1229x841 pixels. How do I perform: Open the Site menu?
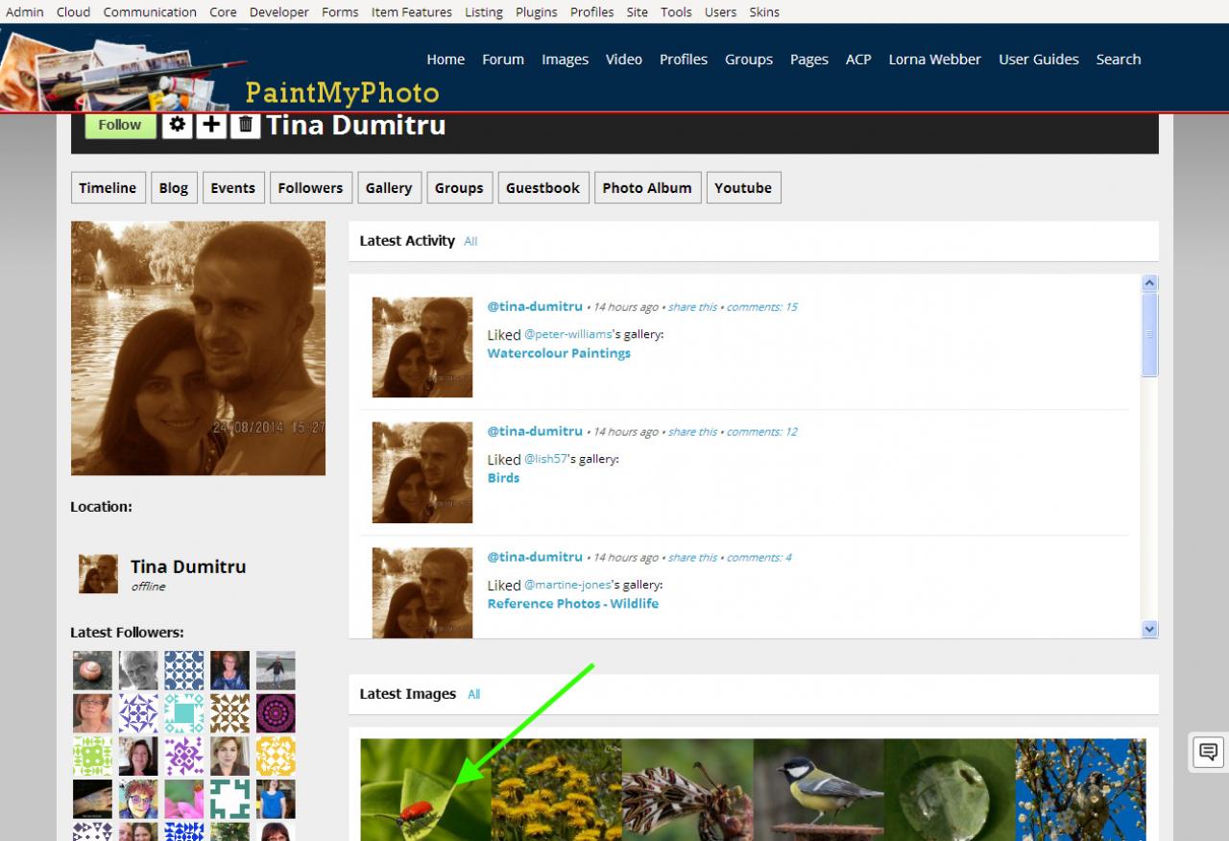637,12
